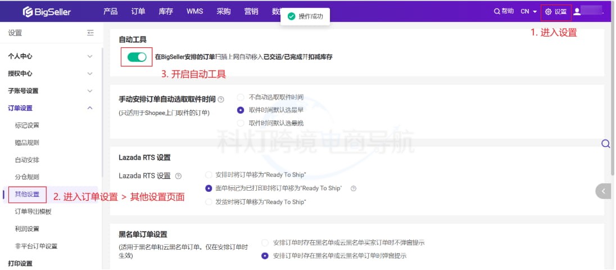Viewport: 616px width, 270px height.
Task: Expand 子账号设置 sidebar section
Action: tap(51, 91)
